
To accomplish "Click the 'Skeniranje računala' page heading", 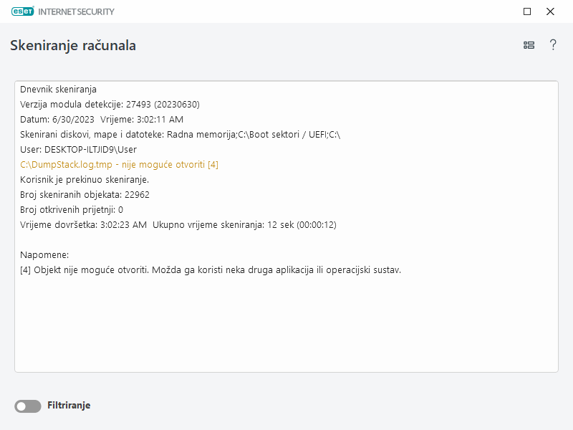I will [x=73, y=46].
